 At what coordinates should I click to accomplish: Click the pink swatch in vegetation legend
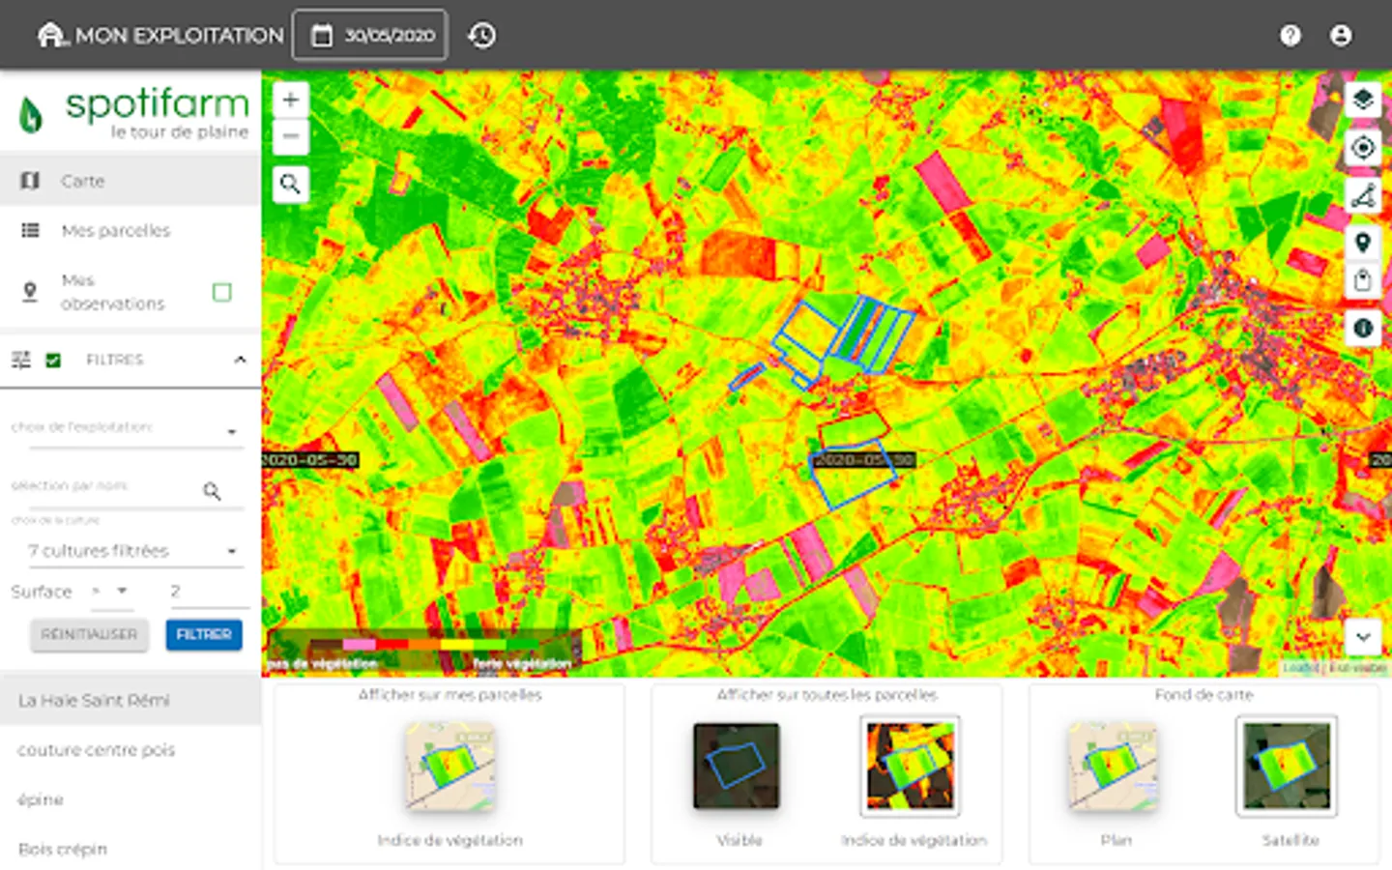pyautogui.click(x=359, y=644)
